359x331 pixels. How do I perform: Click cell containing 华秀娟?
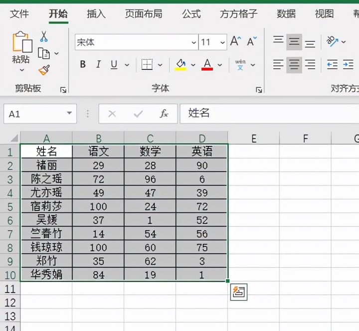click(46, 274)
